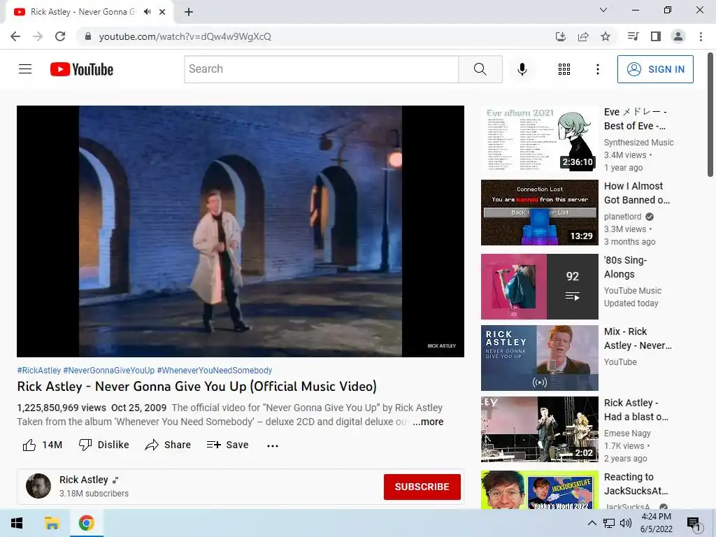Open Mix - Rick Astley thumbnail
This screenshot has height=537, width=716.
click(539, 357)
